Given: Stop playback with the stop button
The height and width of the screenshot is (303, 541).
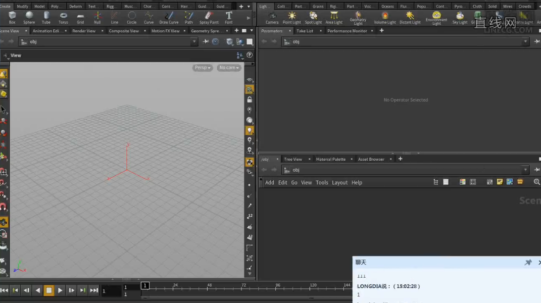Looking at the screenshot, I should [x=48, y=290].
